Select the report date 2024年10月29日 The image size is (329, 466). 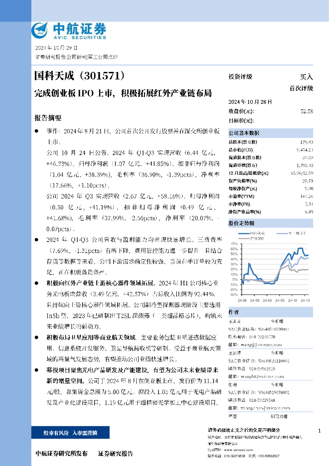pos(56,48)
